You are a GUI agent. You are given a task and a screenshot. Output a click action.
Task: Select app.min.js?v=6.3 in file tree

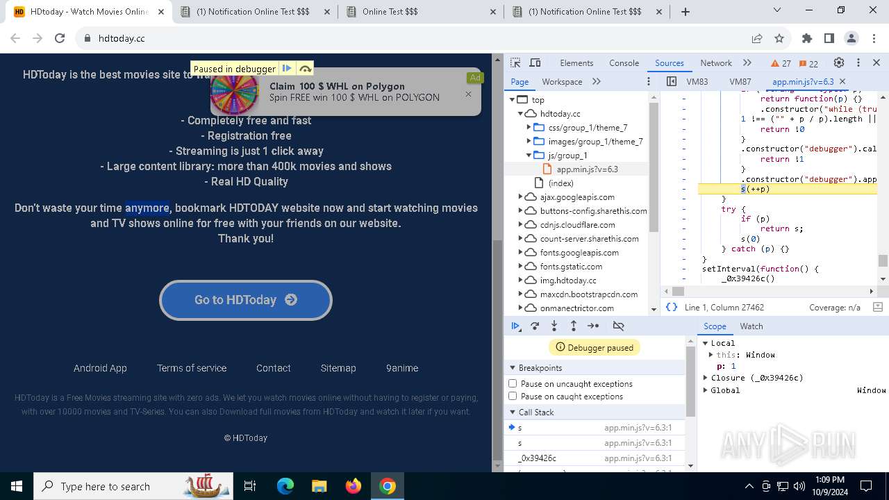pyautogui.click(x=587, y=169)
